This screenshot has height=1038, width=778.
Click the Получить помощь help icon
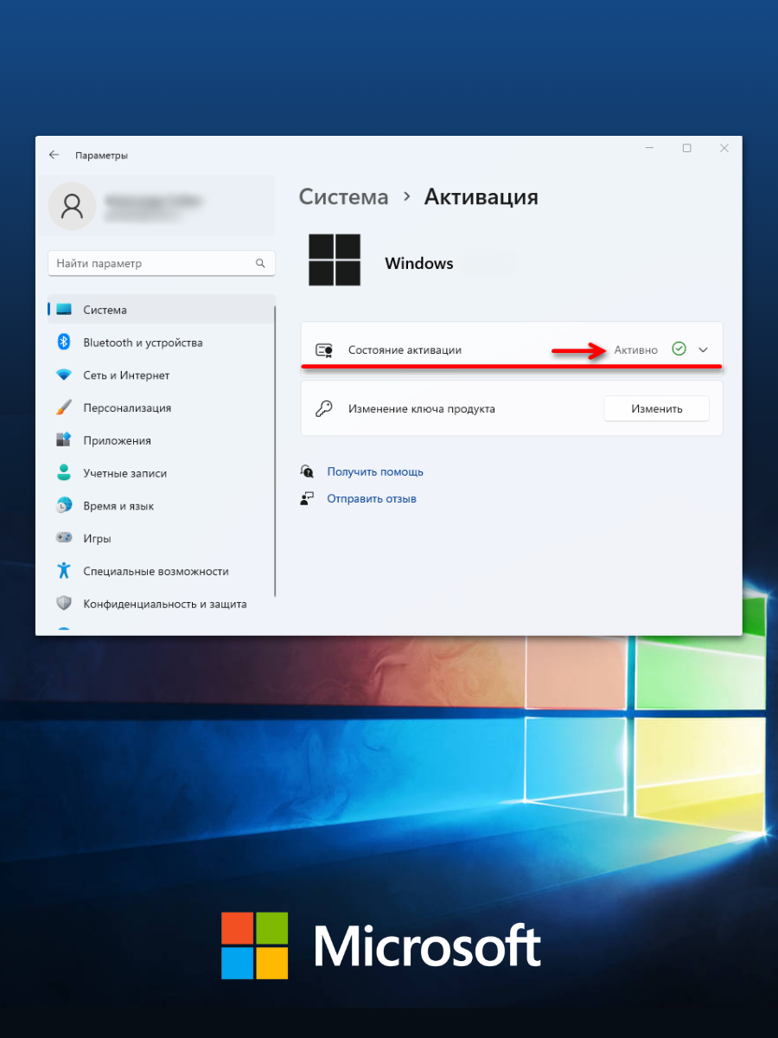(x=307, y=471)
